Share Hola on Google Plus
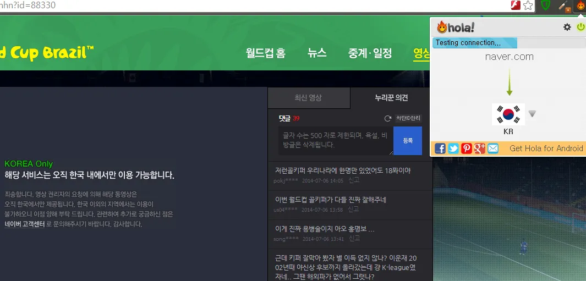This screenshot has height=281, width=586. tap(479, 148)
